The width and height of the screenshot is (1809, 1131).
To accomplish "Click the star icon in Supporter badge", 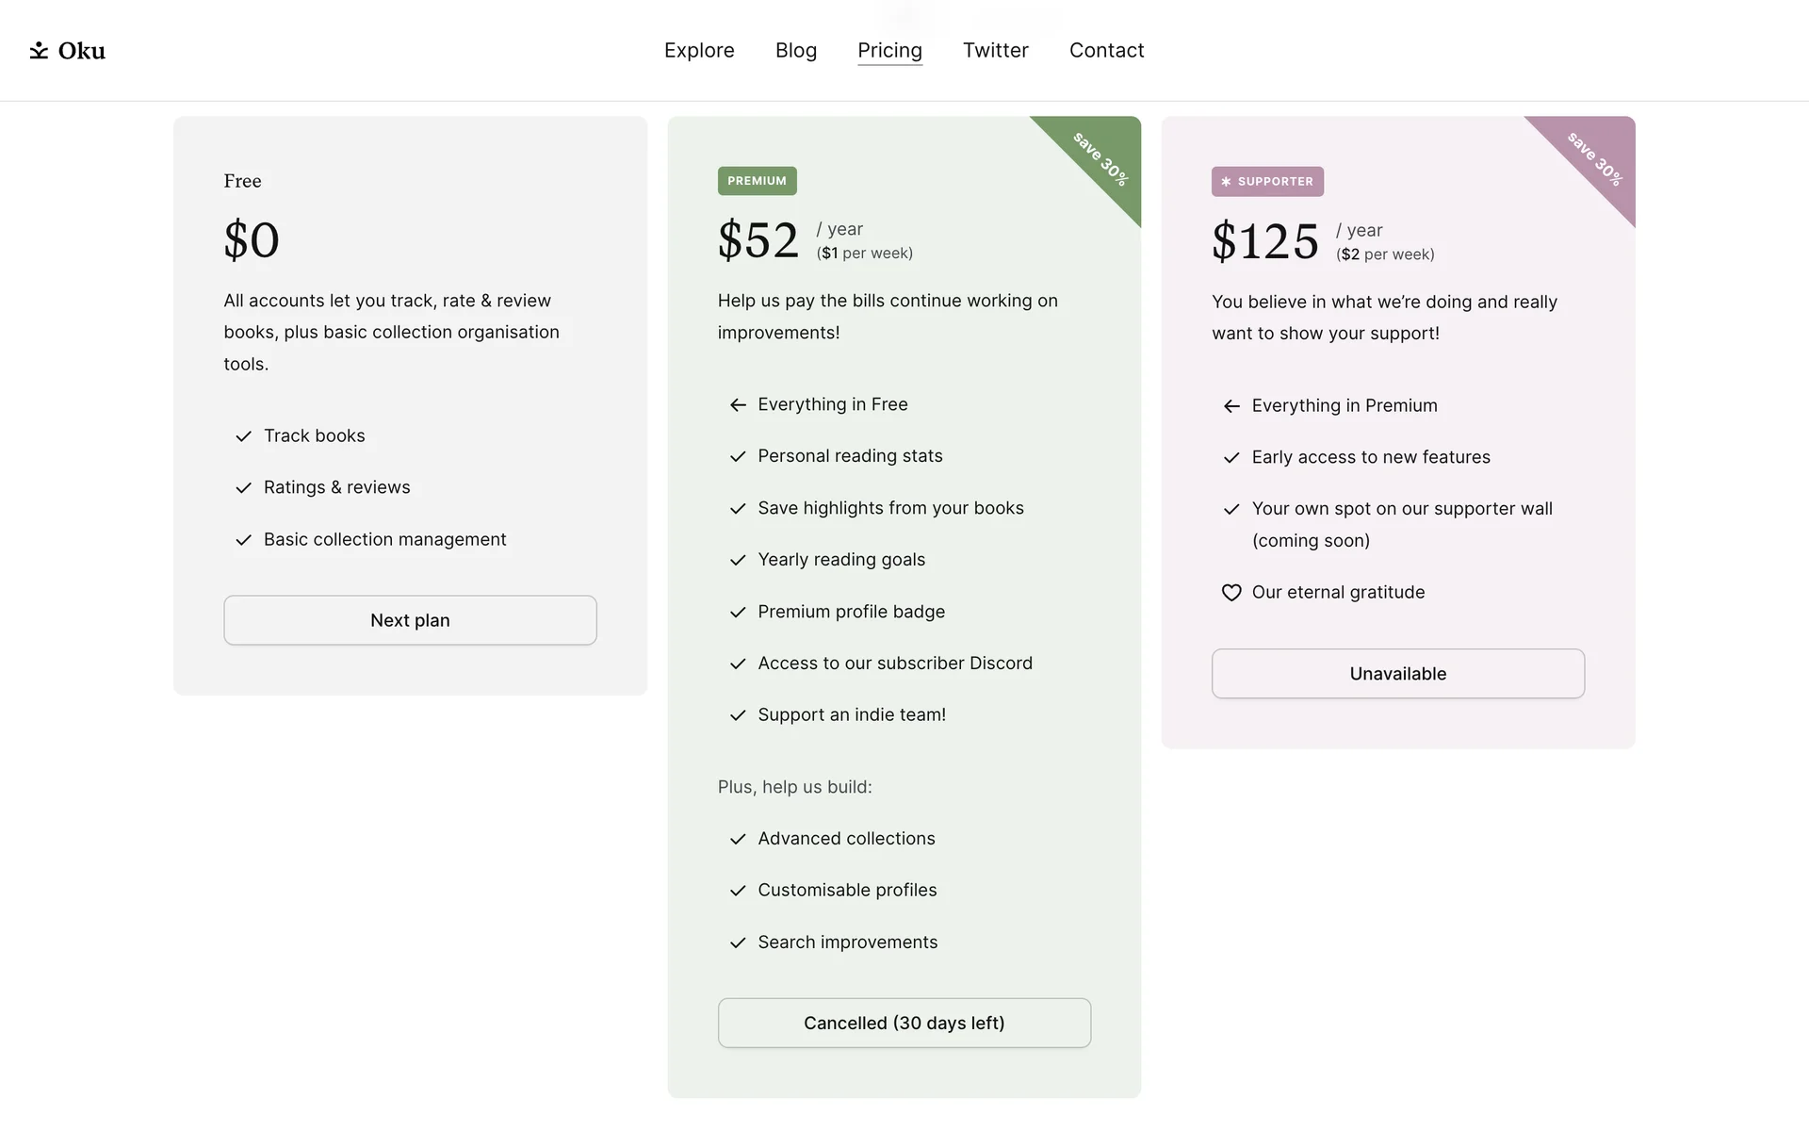I will click(x=1226, y=182).
